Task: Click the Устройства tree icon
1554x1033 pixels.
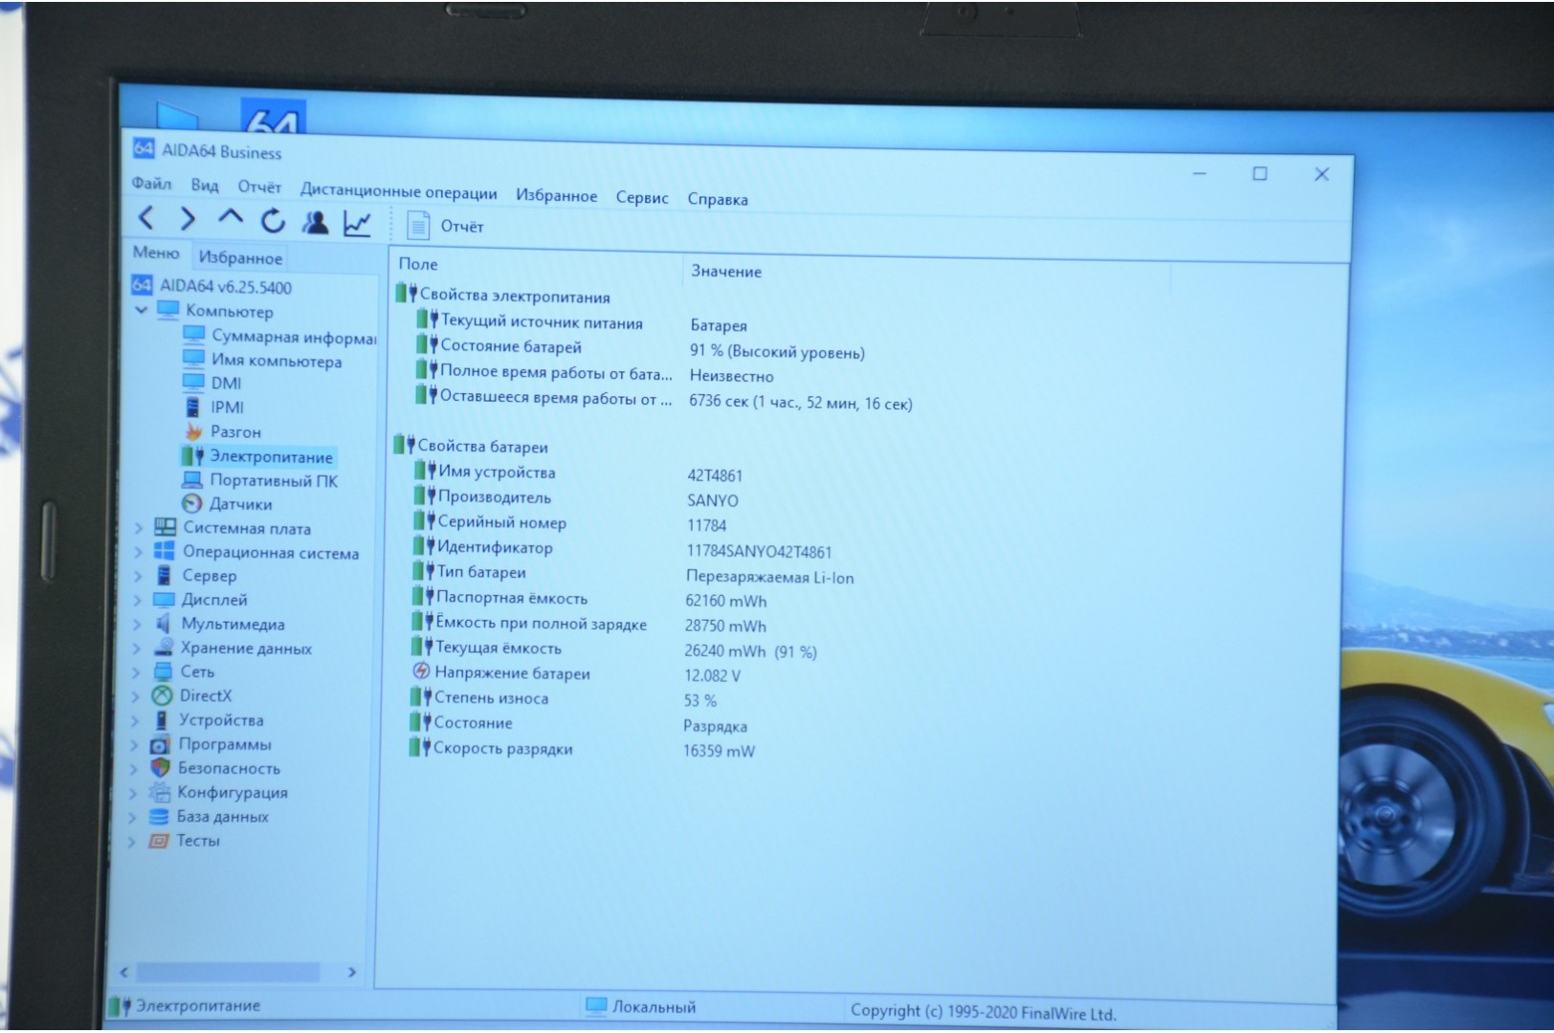Action: (x=161, y=720)
